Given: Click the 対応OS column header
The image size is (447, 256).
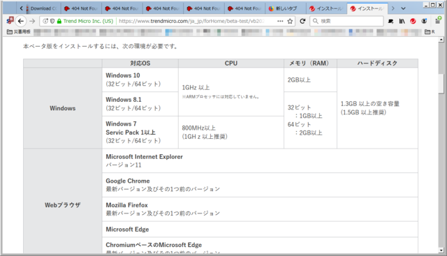Looking at the screenshot, I should pyautogui.click(x=140, y=63).
